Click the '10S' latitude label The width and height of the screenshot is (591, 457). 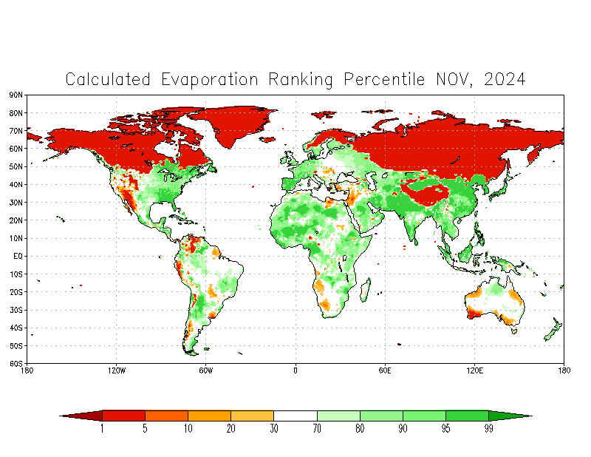coord(16,274)
